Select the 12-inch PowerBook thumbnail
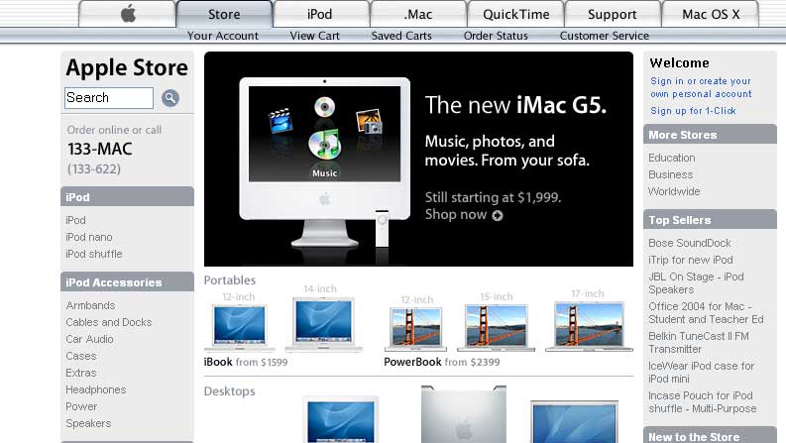Viewport: 786px width, 443px height. 415,328
